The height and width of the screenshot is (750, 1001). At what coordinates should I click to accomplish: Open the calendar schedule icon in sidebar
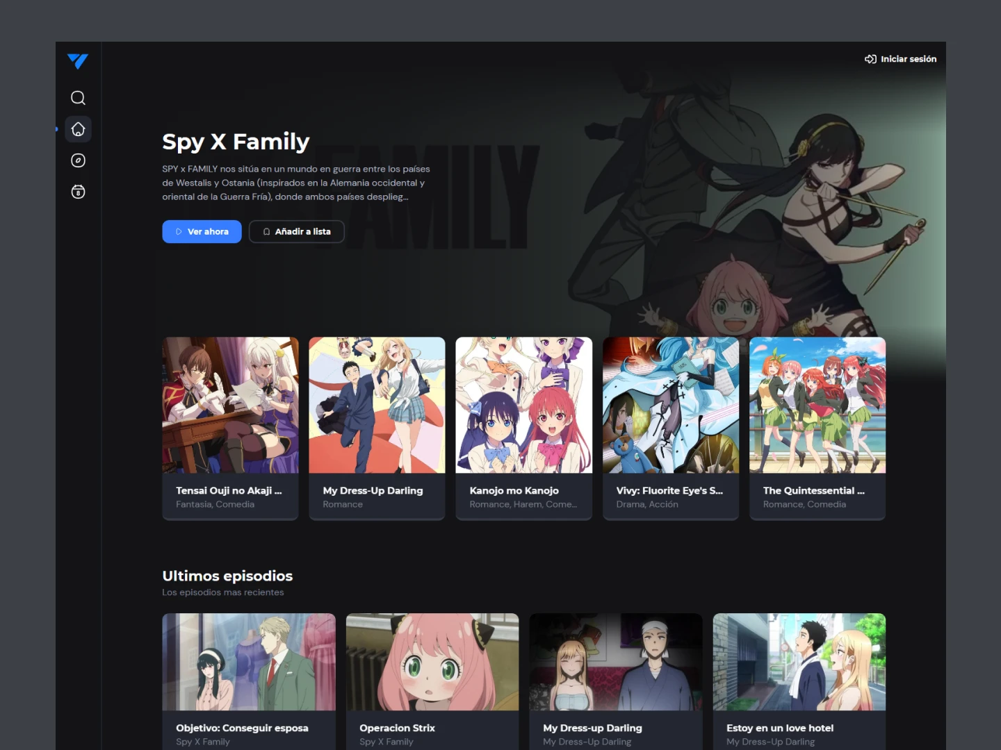pos(78,192)
